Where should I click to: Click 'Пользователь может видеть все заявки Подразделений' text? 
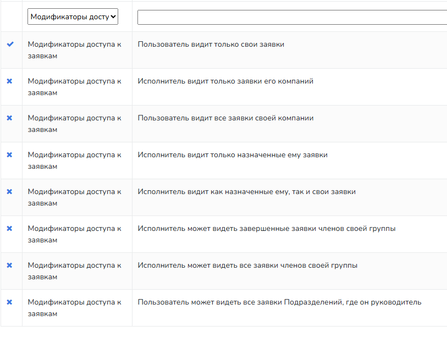(279, 302)
